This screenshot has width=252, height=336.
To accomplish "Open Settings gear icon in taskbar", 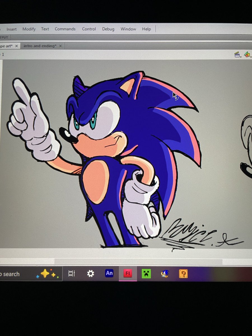I will pos(90,274).
